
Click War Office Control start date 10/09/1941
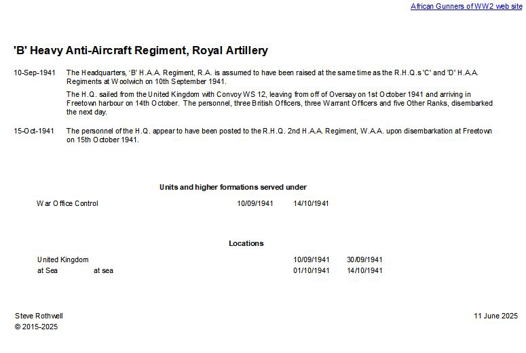click(x=255, y=203)
